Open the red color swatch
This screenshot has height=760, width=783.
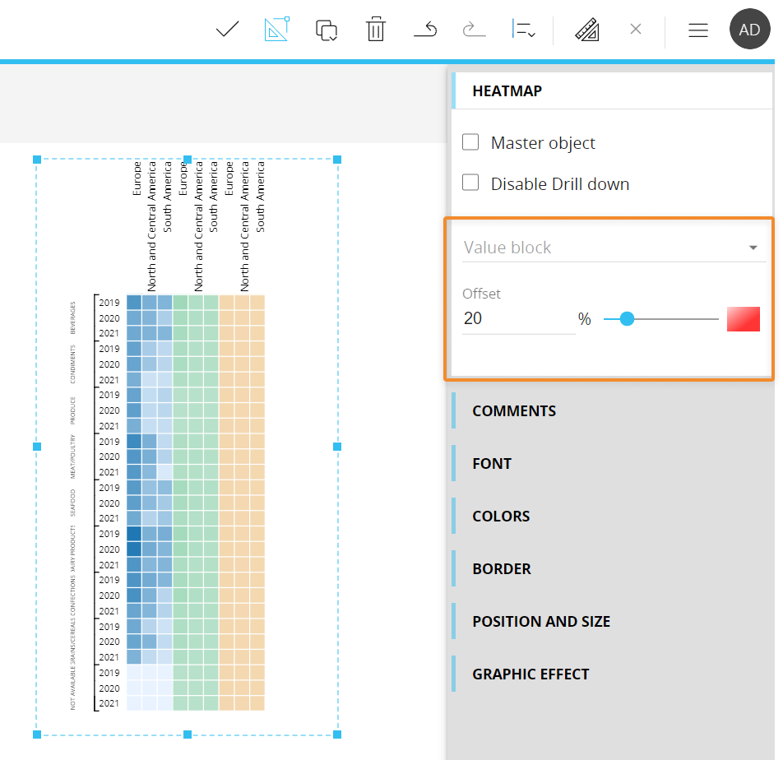(743, 319)
